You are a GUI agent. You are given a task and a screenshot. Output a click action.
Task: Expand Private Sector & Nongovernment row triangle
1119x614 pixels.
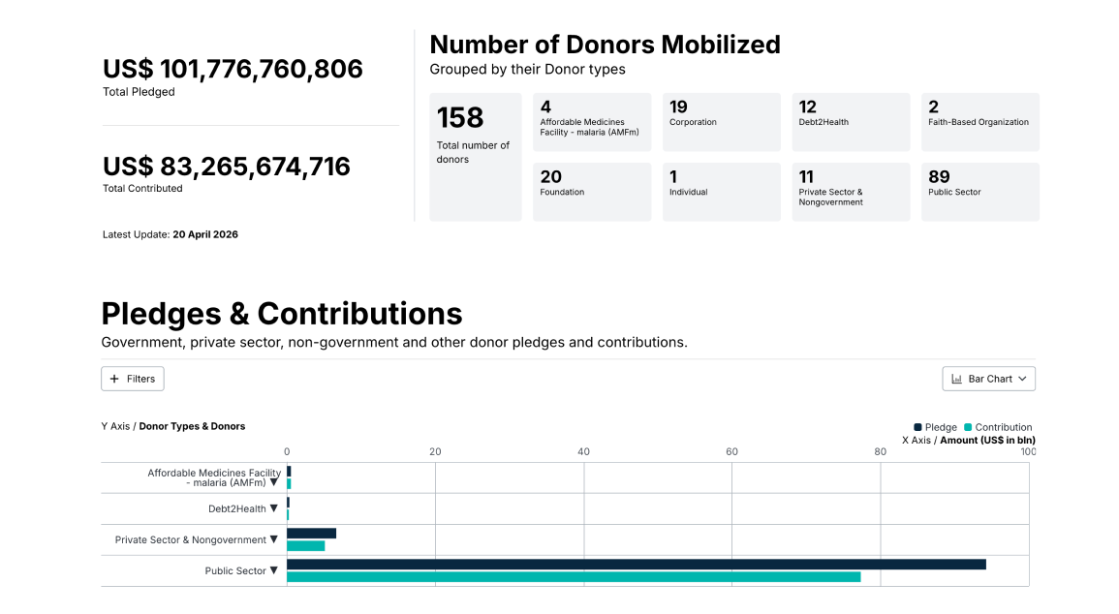pyautogui.click(x=274, y=539)
